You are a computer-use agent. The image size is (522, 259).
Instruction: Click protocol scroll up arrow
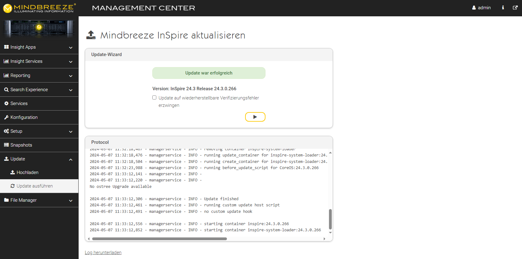(x=330, y=153)
